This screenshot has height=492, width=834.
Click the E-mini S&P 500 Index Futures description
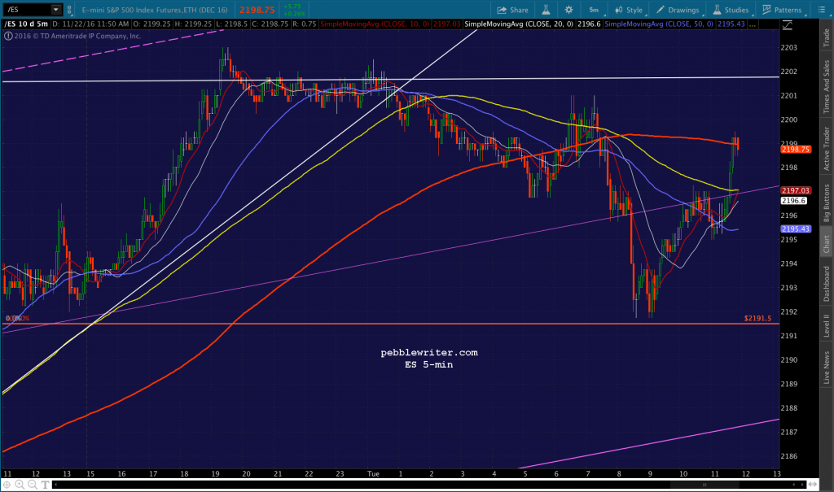click(x=155, y=10)
